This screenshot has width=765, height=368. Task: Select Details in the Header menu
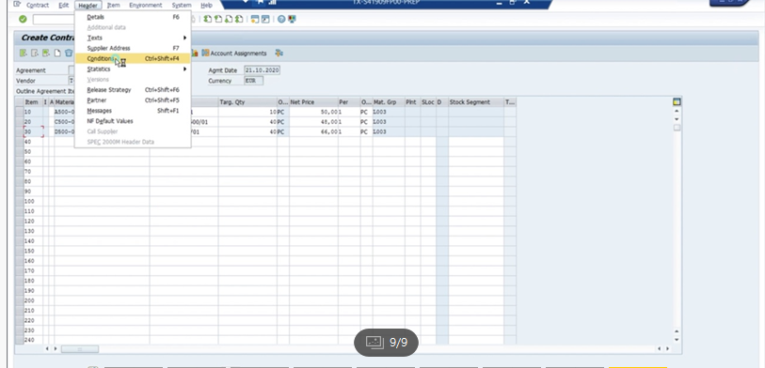coord(133,17)
